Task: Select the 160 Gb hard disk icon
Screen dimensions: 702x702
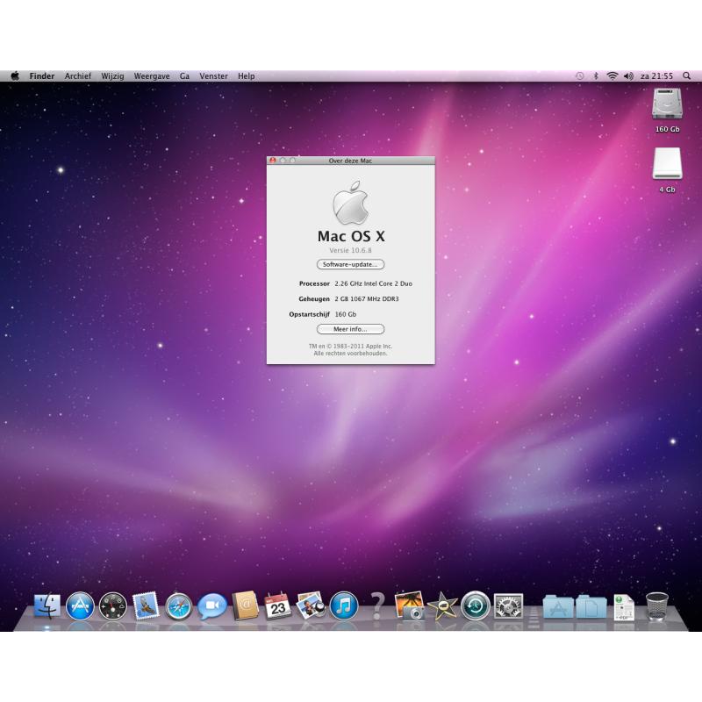Action: point(667,104)
